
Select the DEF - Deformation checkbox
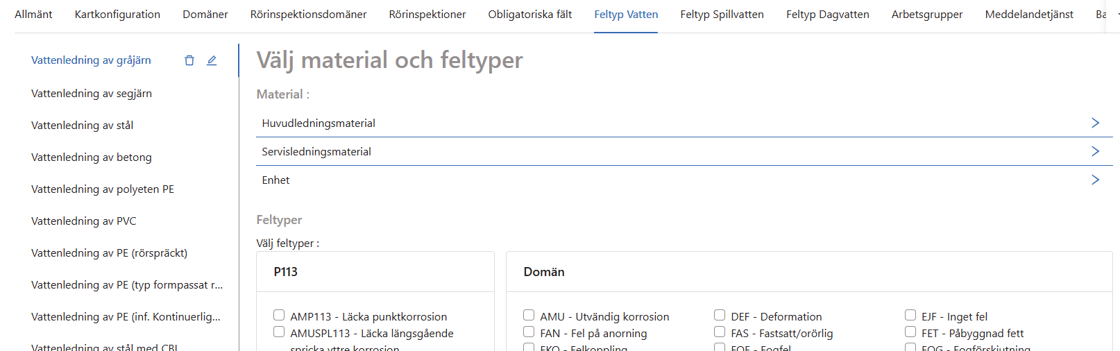(x=720, y=316)
